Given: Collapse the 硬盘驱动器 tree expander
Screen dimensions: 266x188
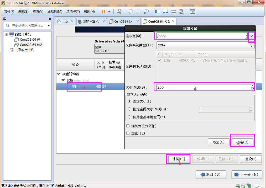Looking at the screenshot, I should [x=59, y=74].
